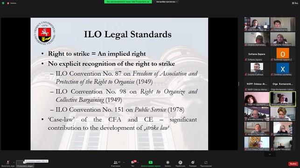Expand the arrow next to Participants
Viewport: 300px width, 168px height.
tap(124, 162)
